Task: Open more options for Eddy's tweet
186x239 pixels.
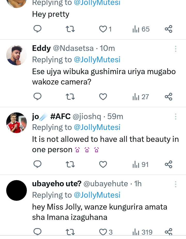Action: [176, 49]
